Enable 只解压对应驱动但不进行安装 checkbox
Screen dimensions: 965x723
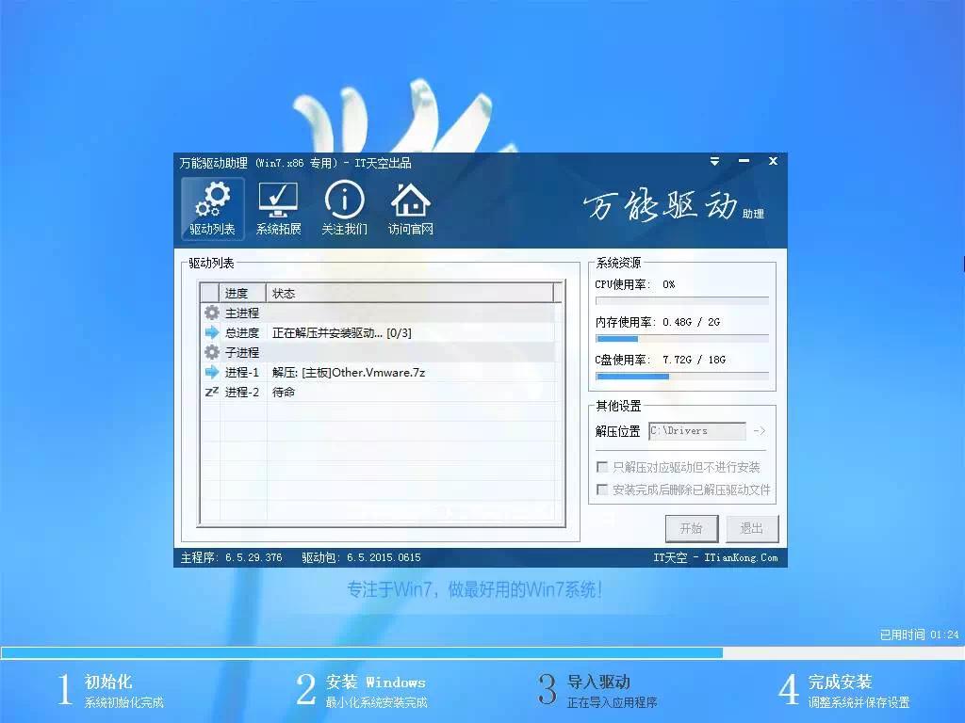click(x=601, y=466)
